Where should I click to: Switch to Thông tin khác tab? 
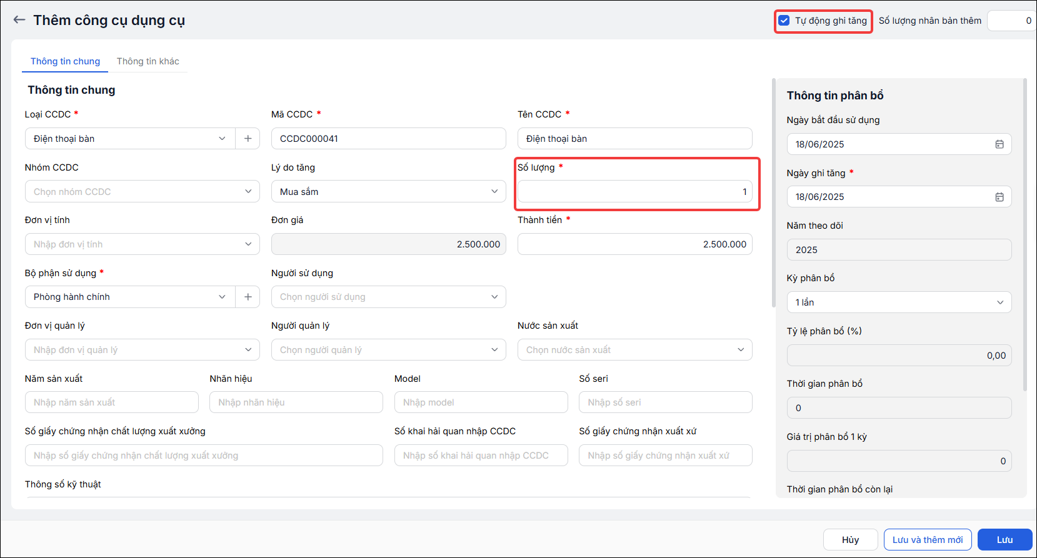[x=148, y=61]
